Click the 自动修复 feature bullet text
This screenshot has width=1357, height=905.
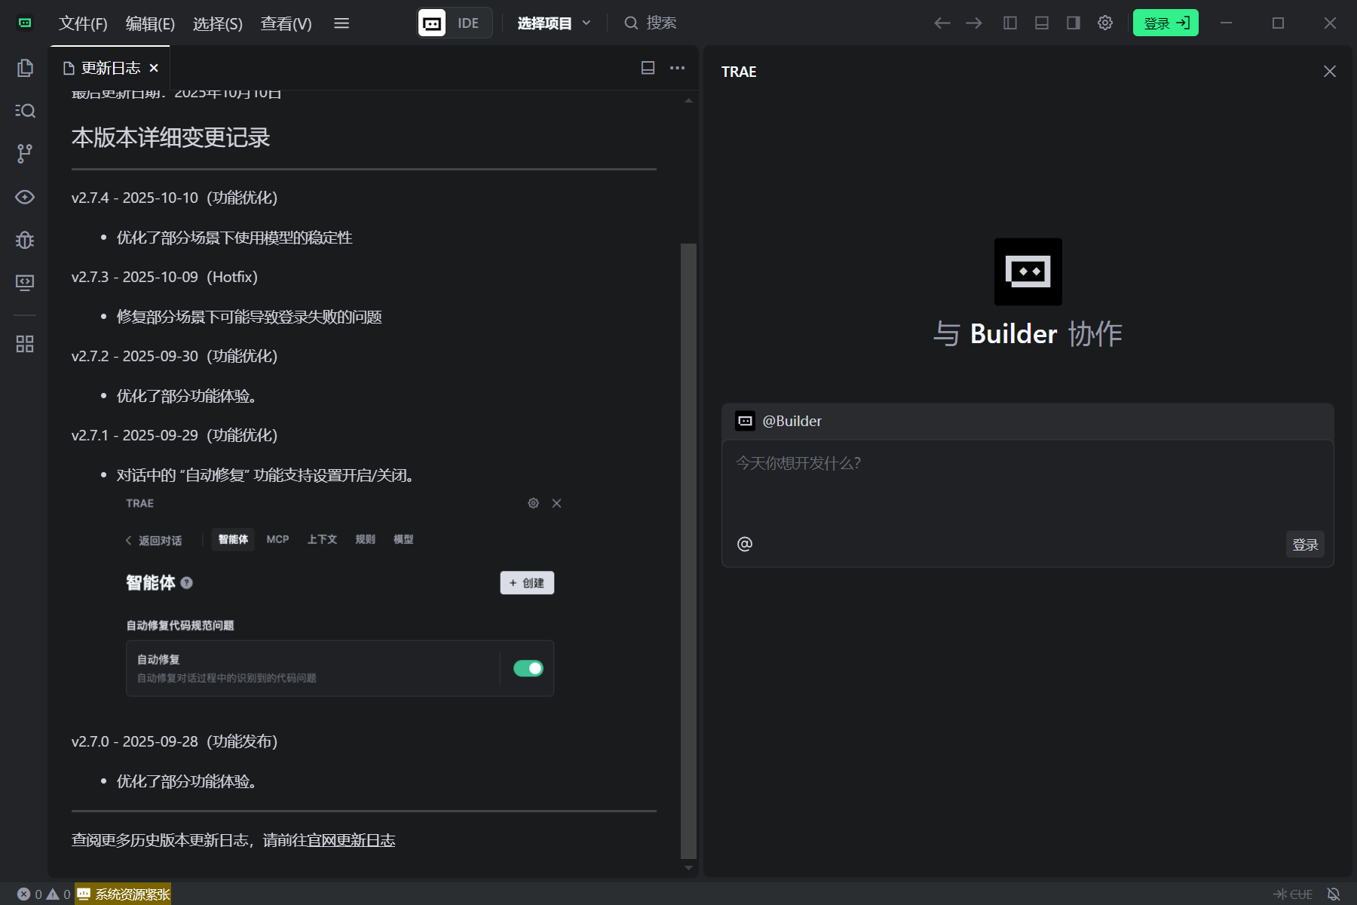click(x=265, y=475)
